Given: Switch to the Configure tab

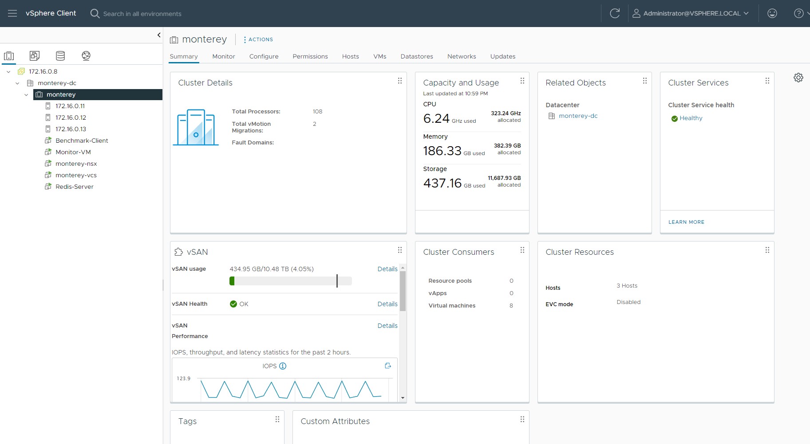Looking at the screenshot, I should coord(264,56).
